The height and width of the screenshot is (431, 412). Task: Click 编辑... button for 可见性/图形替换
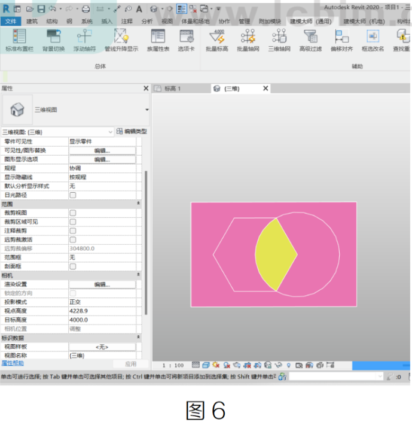coord(102,151)
